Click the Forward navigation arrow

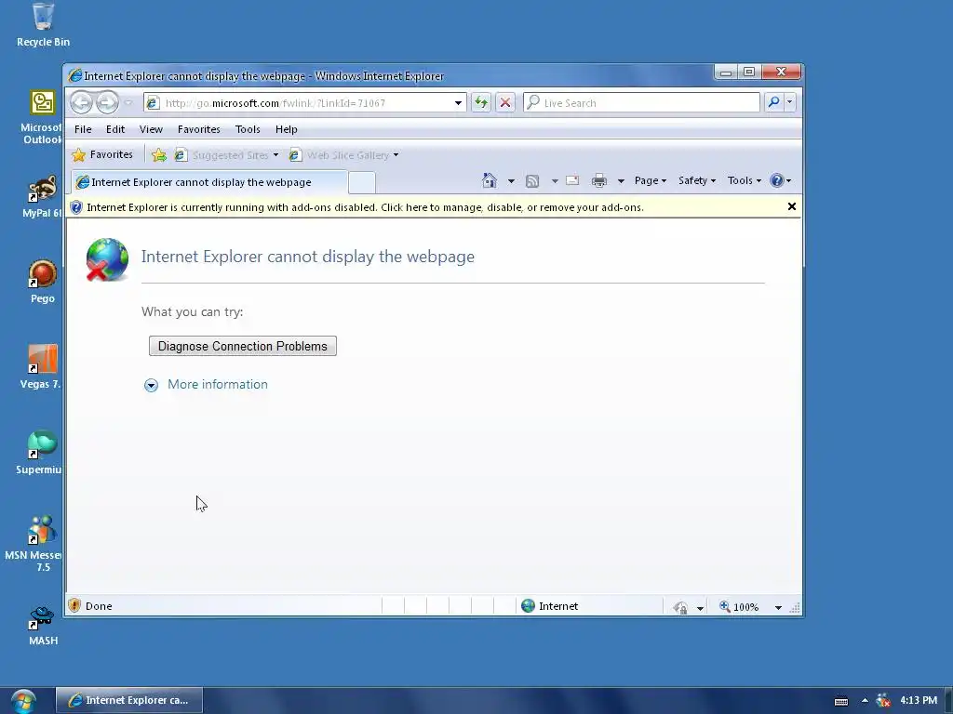click(x=107, y=102)
